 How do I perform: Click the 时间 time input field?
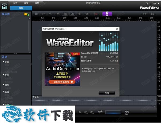113,112
